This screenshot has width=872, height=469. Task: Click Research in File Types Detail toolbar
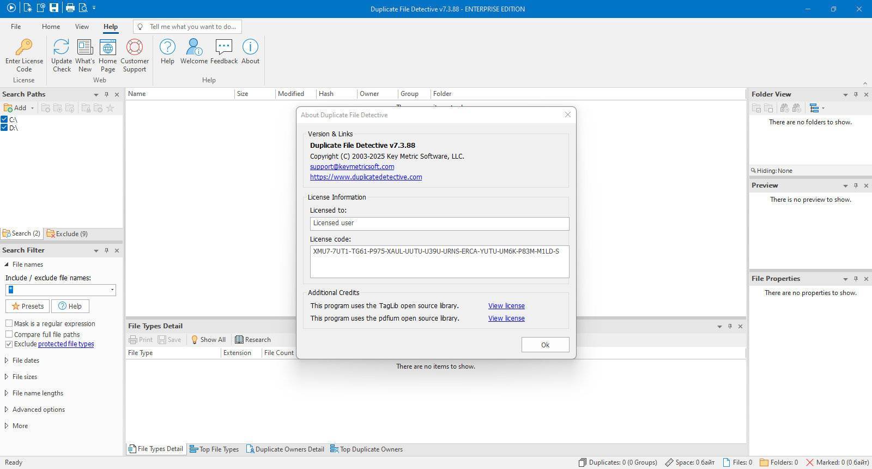pos(253,340)
